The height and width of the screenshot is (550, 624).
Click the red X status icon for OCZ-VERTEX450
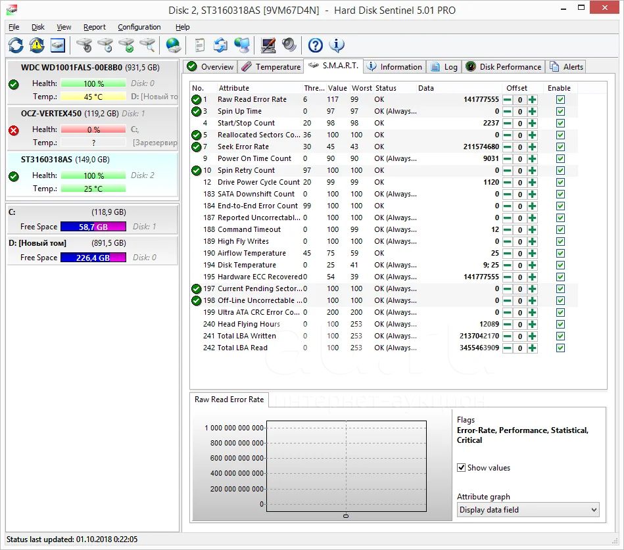14,131
